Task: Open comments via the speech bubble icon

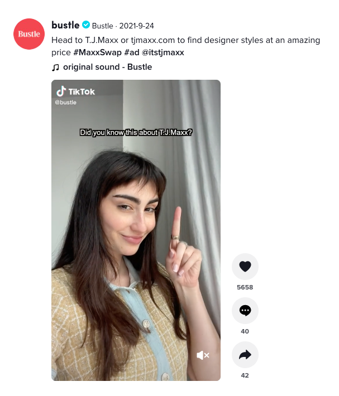Action: point(245,311)
